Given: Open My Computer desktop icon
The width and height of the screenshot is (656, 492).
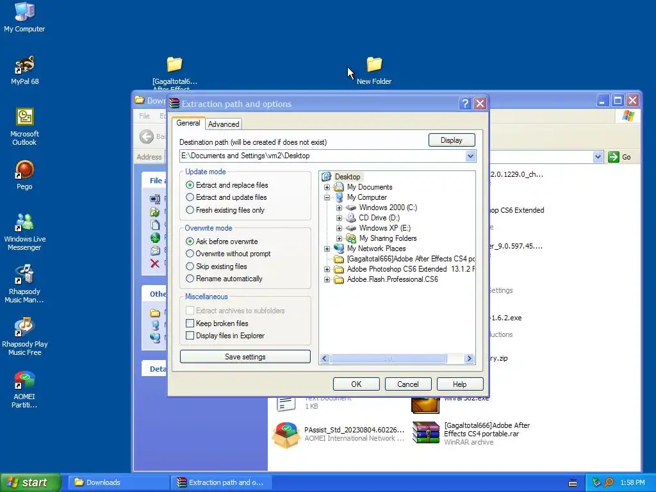Looking at the screenshot, I should [x=24, y=17].
